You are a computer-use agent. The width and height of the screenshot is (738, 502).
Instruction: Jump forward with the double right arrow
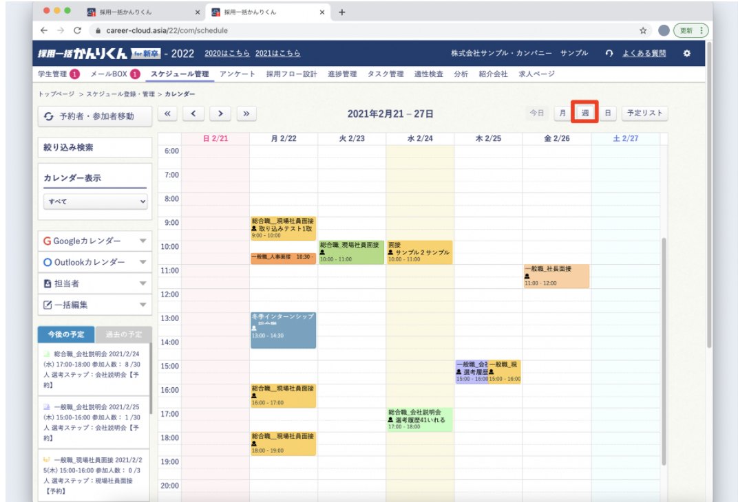tap(246, 113)
